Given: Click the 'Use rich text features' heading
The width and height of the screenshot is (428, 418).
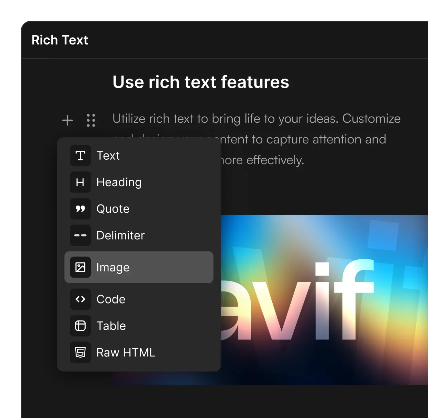Looking at the screenshot, I should tap(201, 82).
